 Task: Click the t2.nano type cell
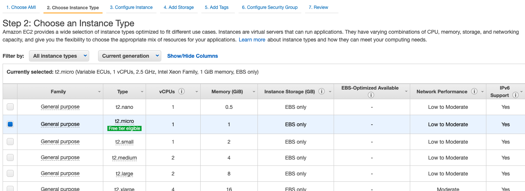[124, 107]
